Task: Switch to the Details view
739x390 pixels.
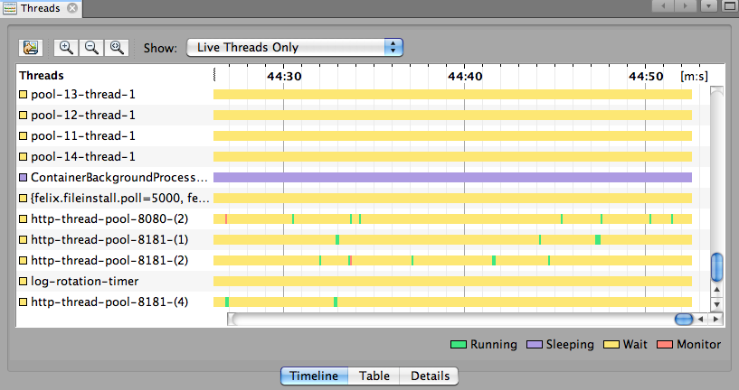Action: click(431, 376)
